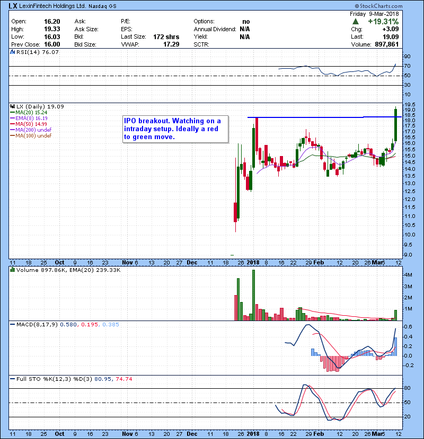424x439 pixels.
Task: Click the MA(20) 15.24 legend entry
Action: [29, 113]
